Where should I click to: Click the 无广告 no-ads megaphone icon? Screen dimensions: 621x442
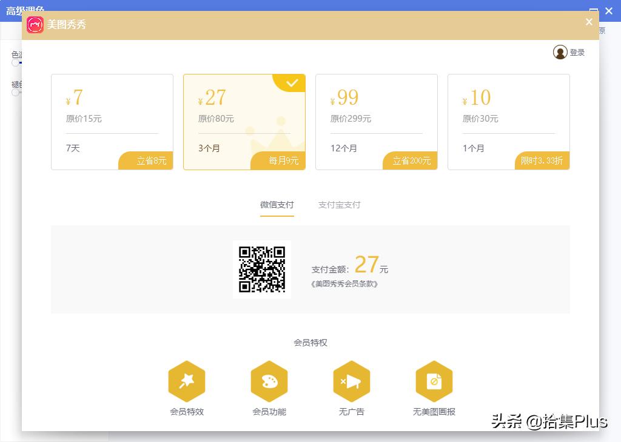(352, 381)
